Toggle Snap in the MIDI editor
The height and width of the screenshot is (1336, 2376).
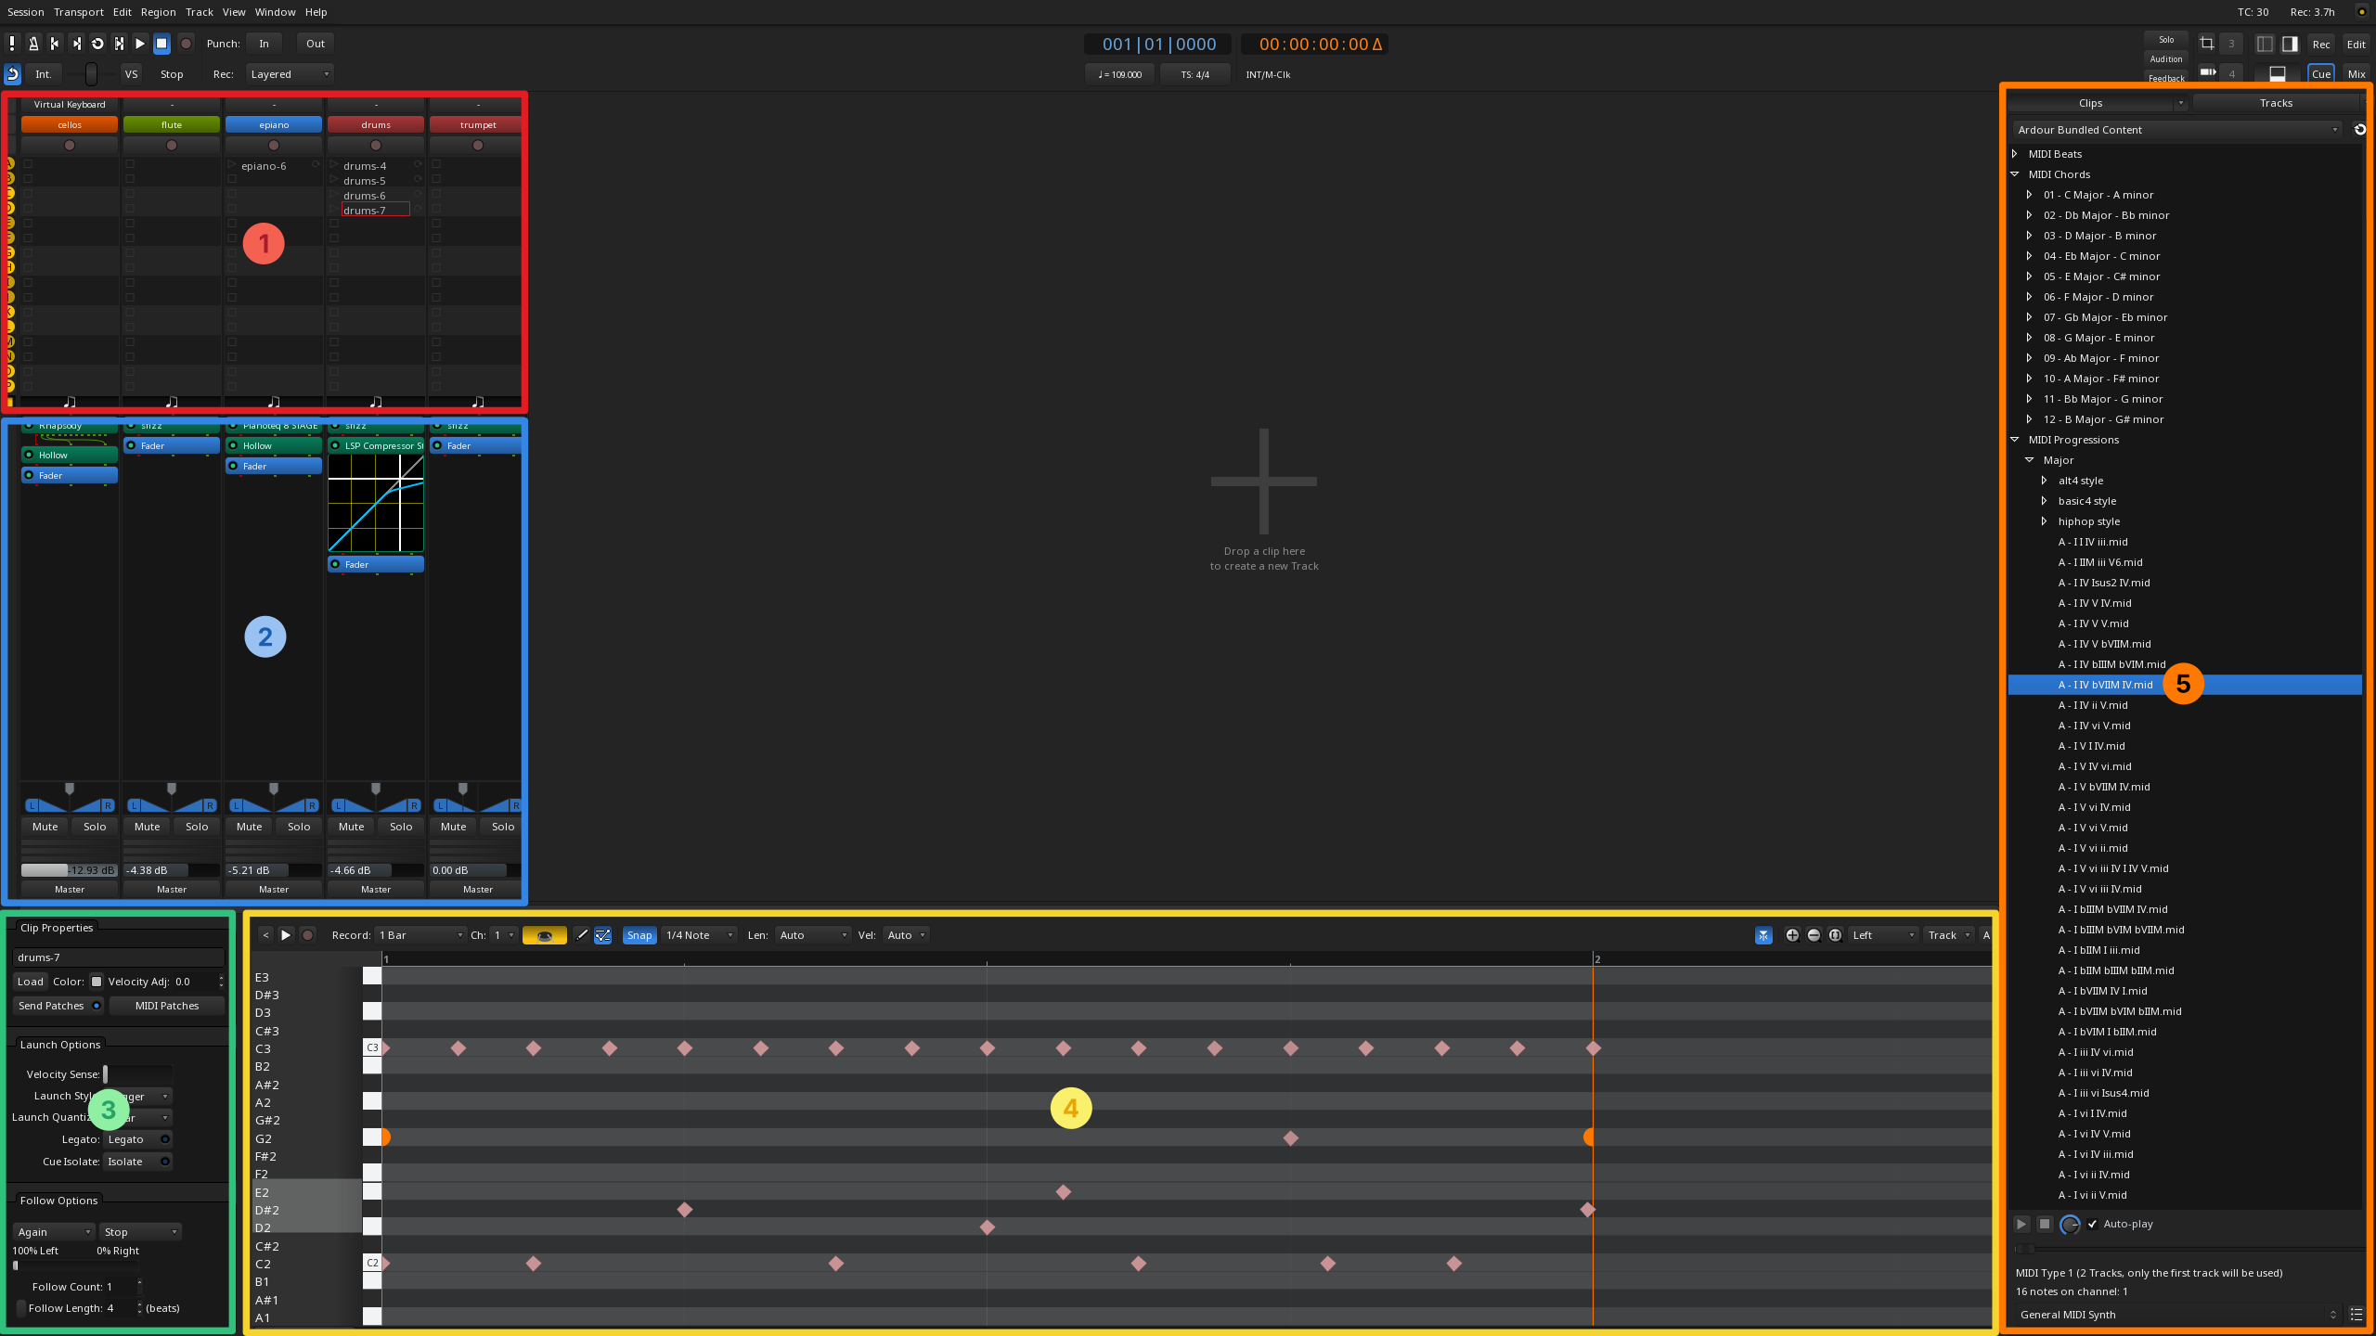click(x=639, y=935)
